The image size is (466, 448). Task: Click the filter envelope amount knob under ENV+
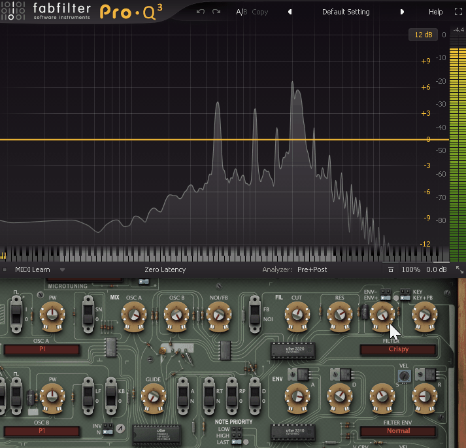382,315
